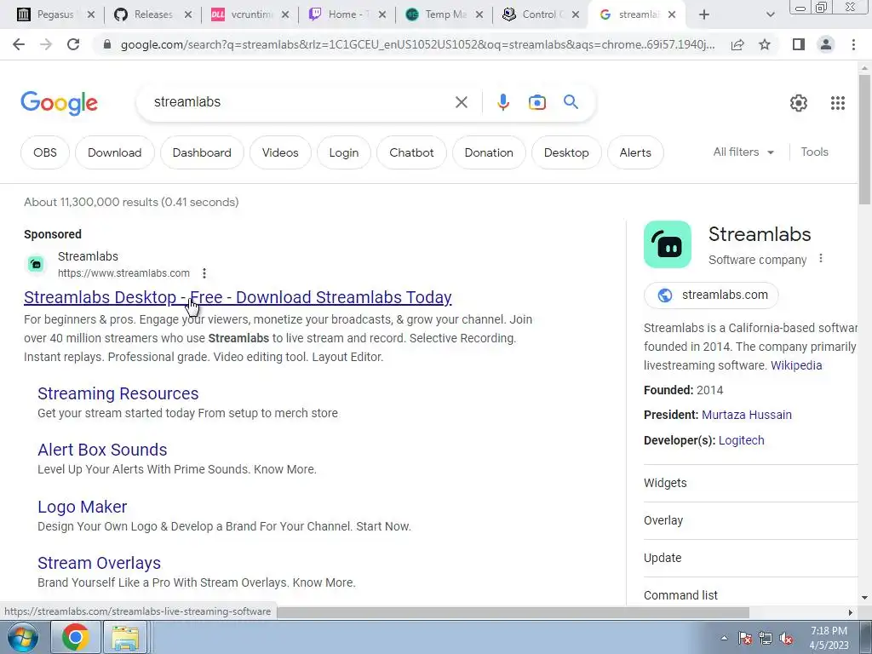Select the Dashboard filter chip
The height and width of the screenshot is (654, 872).
pos(202,152)
